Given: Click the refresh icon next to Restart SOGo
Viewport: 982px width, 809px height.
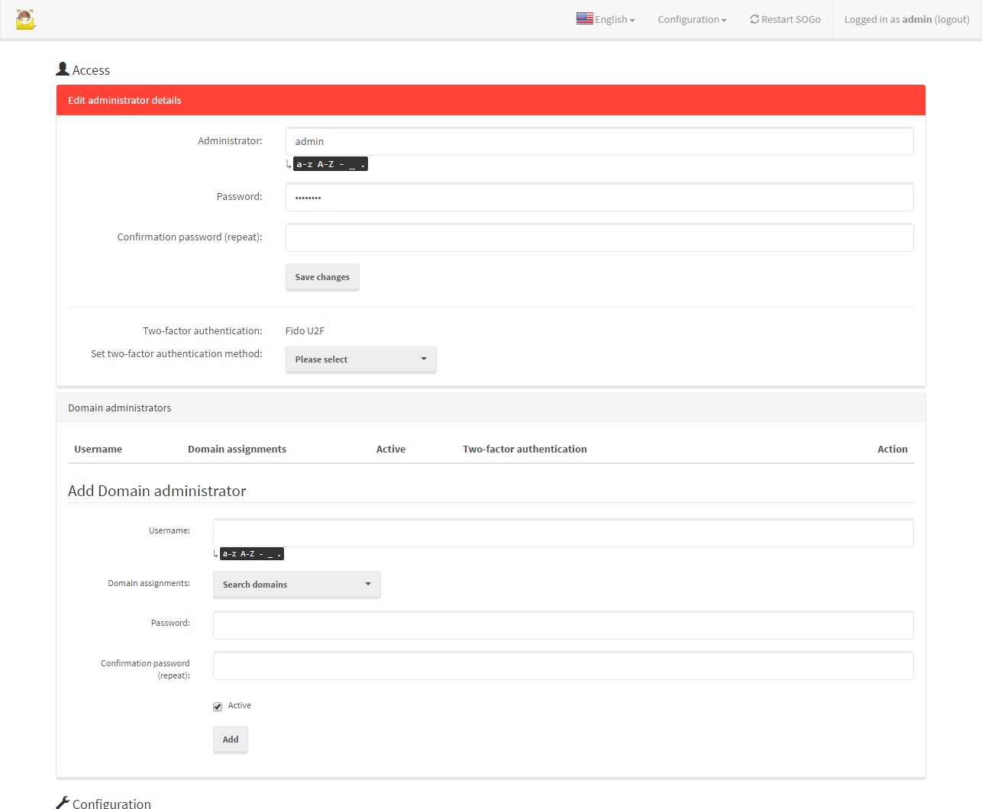Looking at the screenshot, I should click(x=756, y=19).
